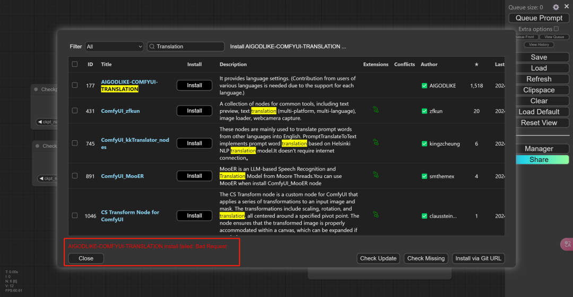The width and height of the screenshot is (573, 297).
Task: Check the box for row ID 431
Action: click(x=75, y=111)
